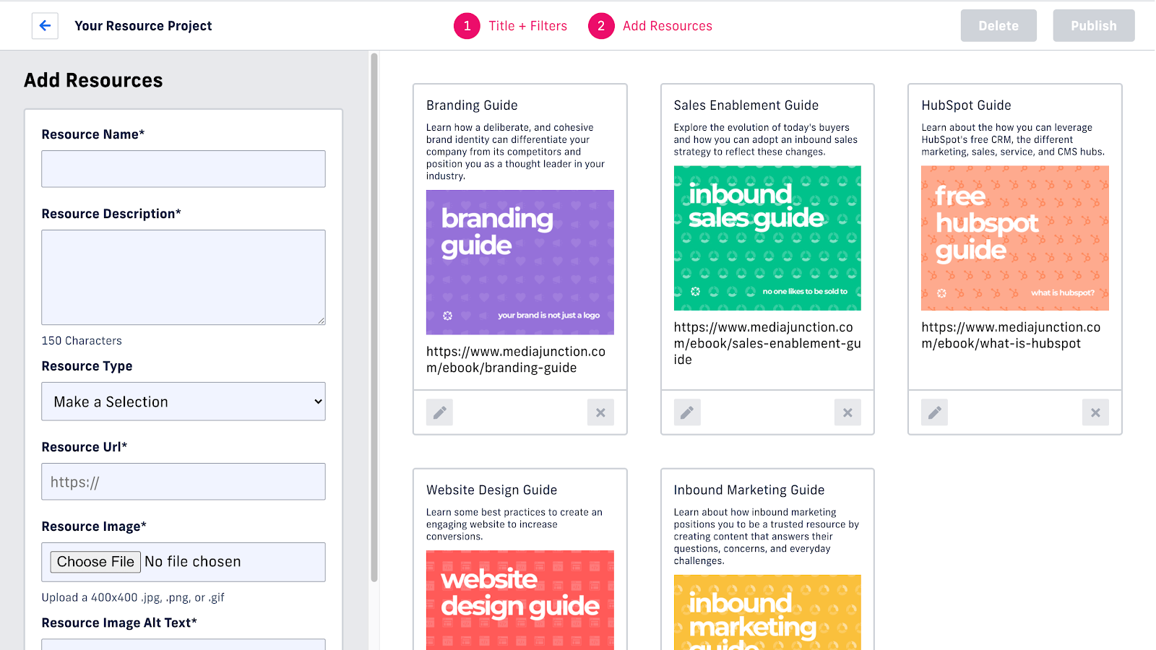Click the Website Design Guide description paragraph
The height and width of the screenshot is (650, 1156).
514,524
